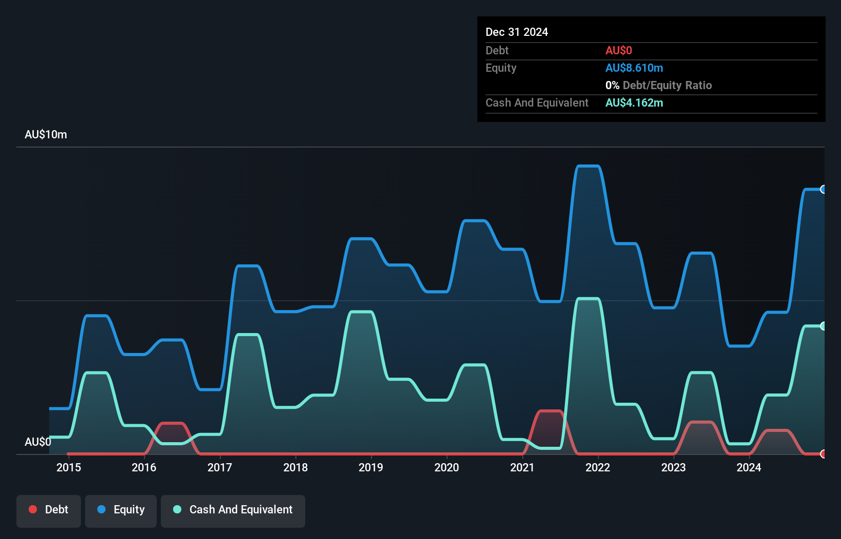This screenshot has width=841, height=539.
Task: Click the AU$8.610m equity value in tooltip
Action: [634, 68]
